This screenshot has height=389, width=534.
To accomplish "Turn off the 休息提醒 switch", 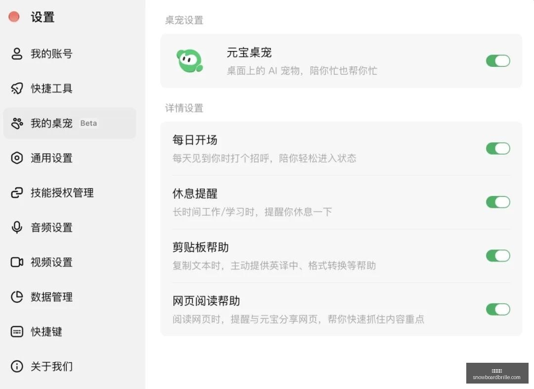I will (x=498, y=202).
